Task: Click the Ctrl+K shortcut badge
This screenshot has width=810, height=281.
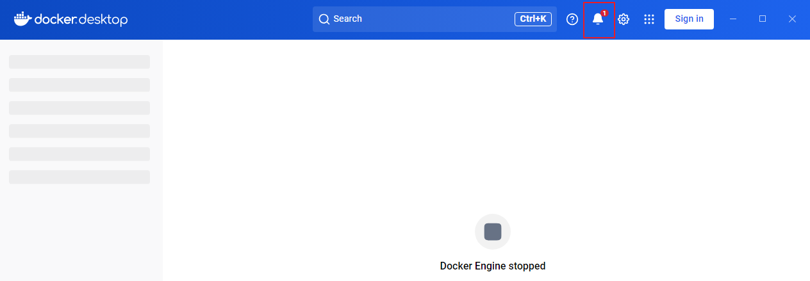Action: (533, 19)
